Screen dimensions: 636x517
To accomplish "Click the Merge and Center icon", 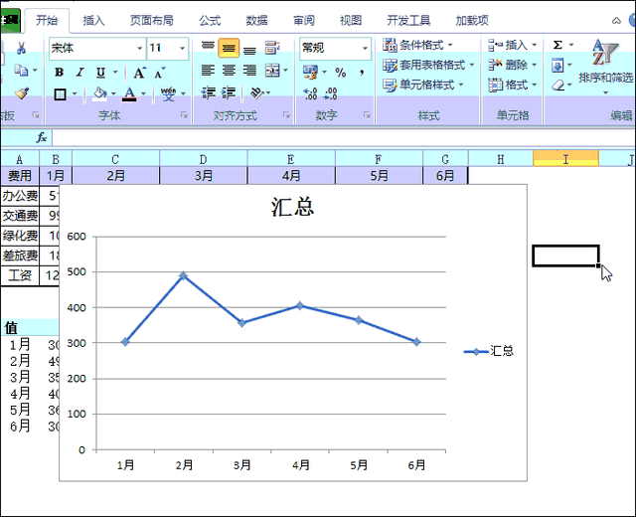I will click(x=272, y=71).
